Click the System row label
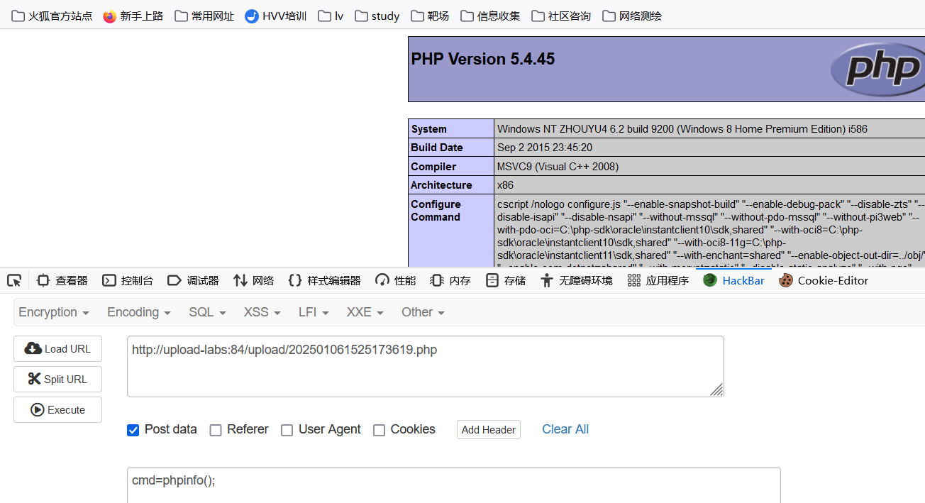This screenshot has height=503, width=925. [x=428, y=129]
